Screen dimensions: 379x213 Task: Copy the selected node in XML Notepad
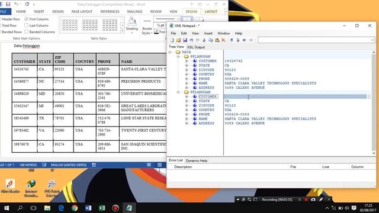(211, 40)
